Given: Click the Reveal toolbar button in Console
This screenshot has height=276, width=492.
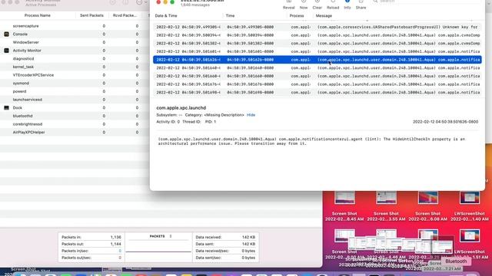Looking at the screenshot, I should 289,5.
